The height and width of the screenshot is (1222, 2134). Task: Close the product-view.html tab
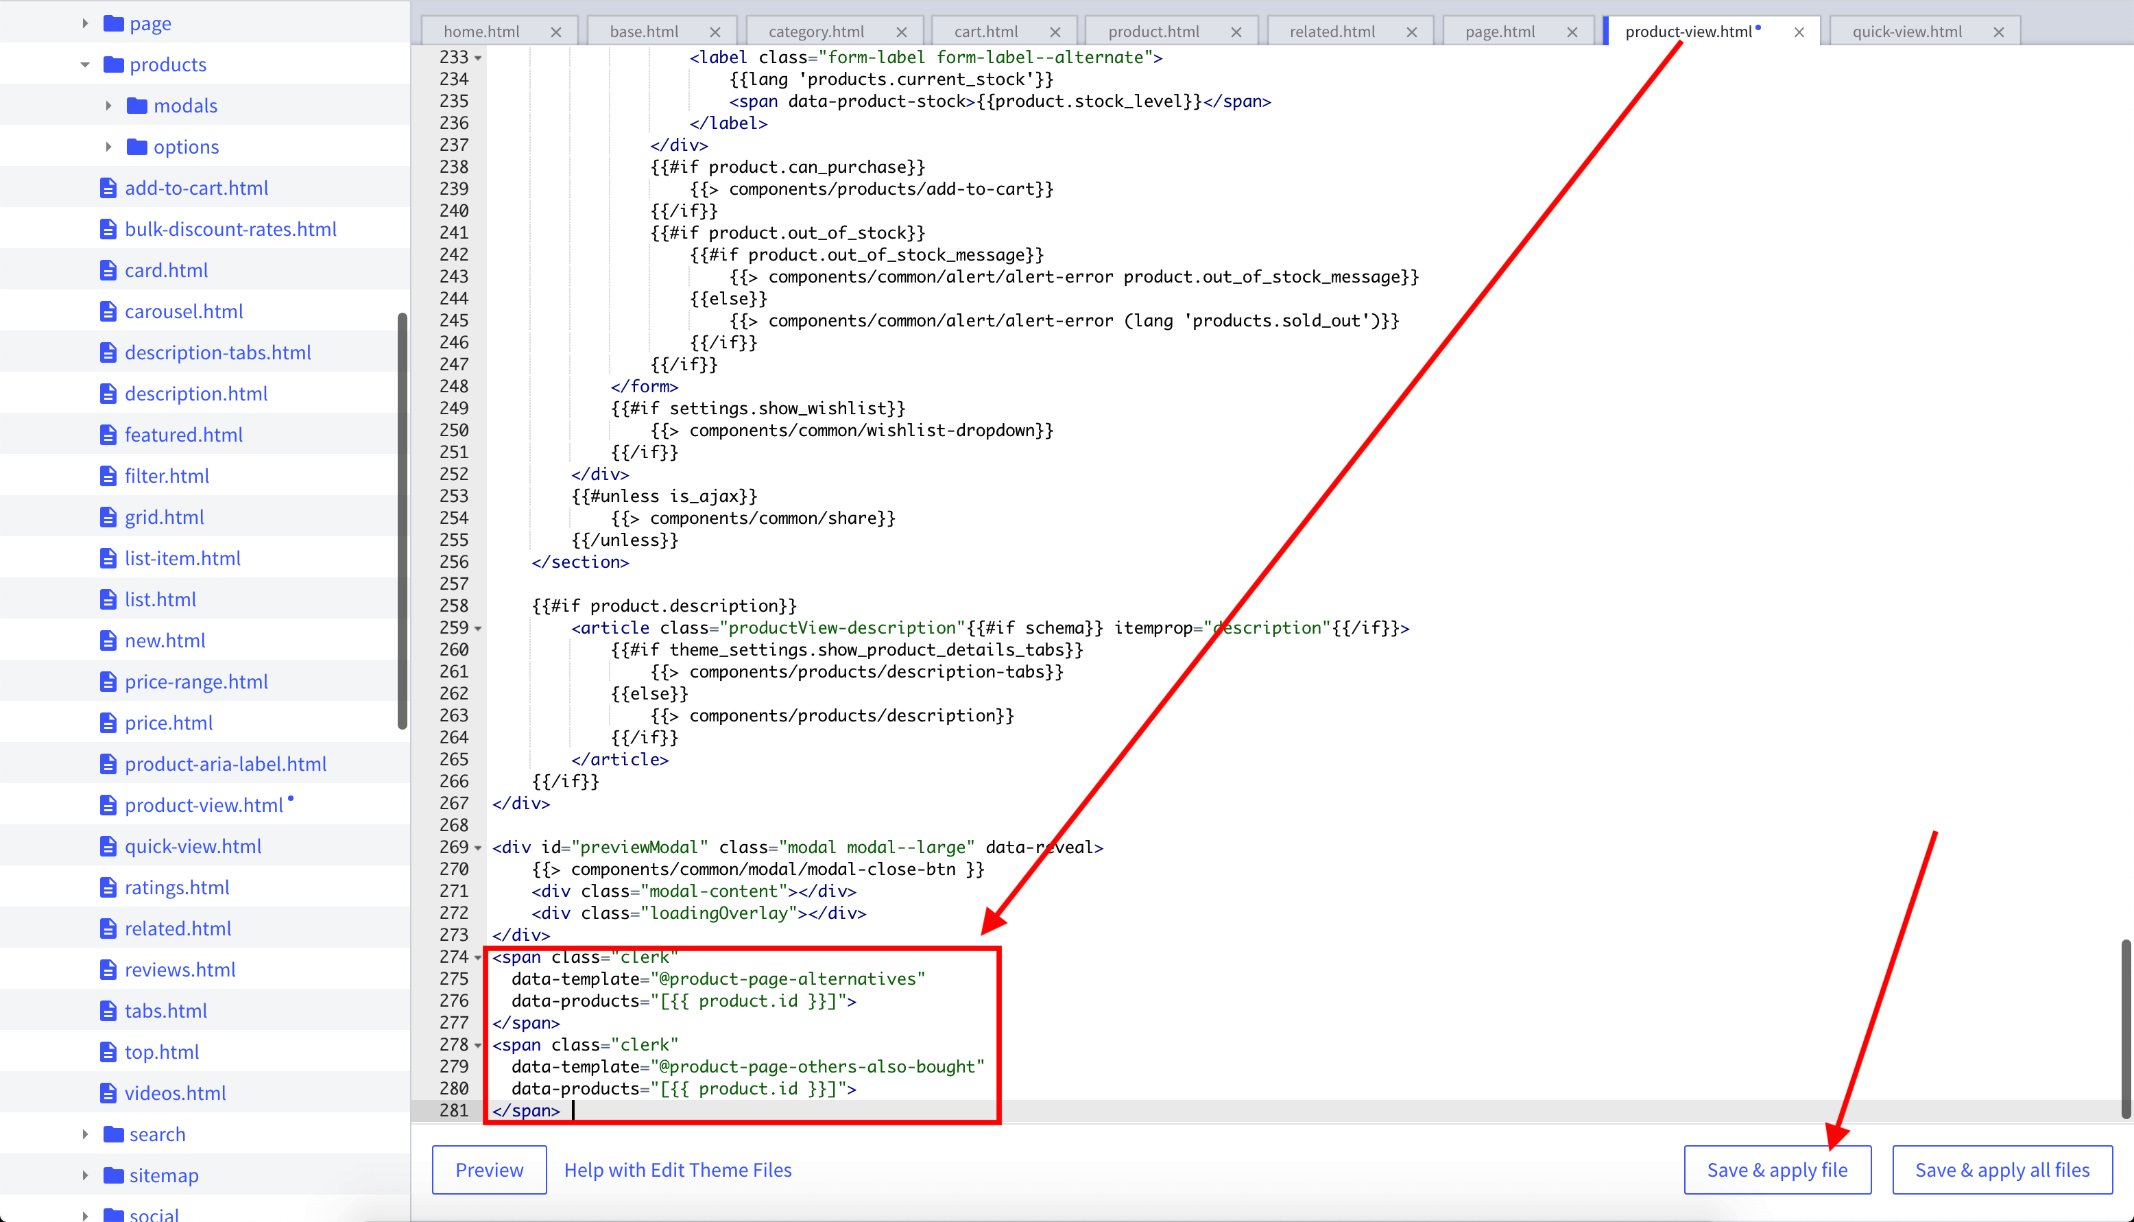[x=1799, y=32]
